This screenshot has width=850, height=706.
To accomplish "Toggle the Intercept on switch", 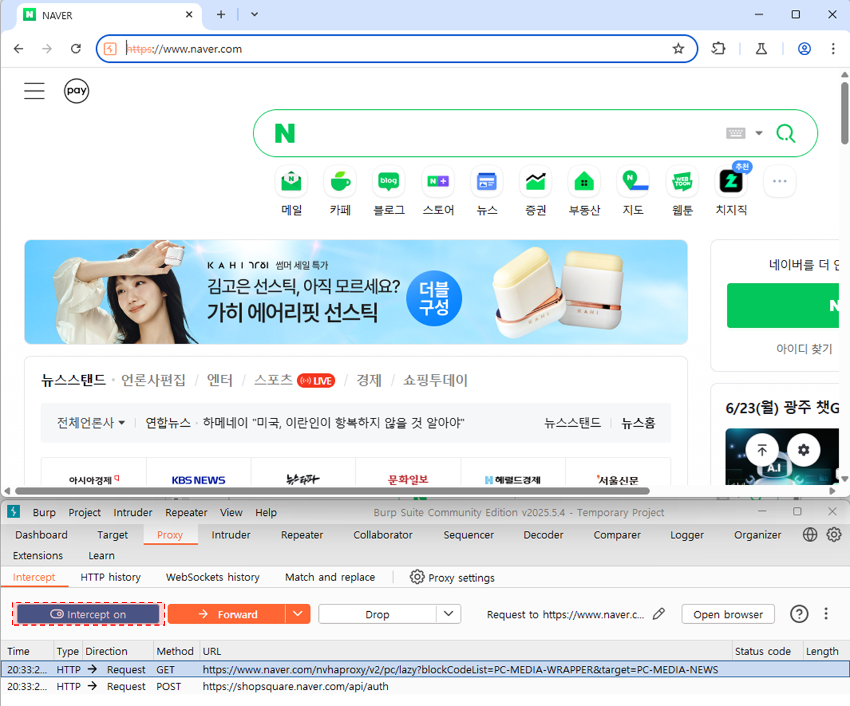I will point(89,614).
